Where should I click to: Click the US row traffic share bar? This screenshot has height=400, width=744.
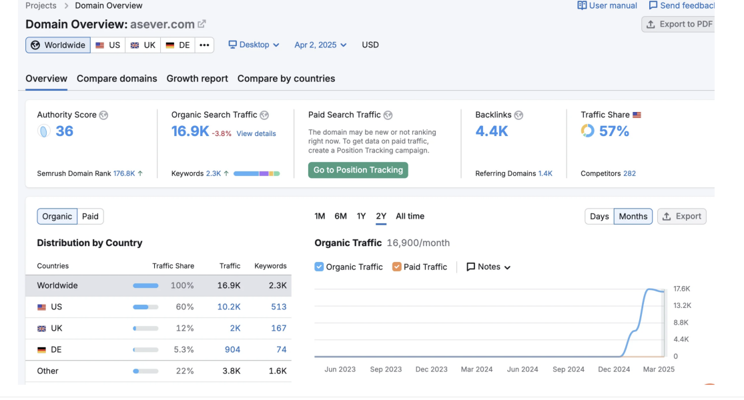coord(145,307)
